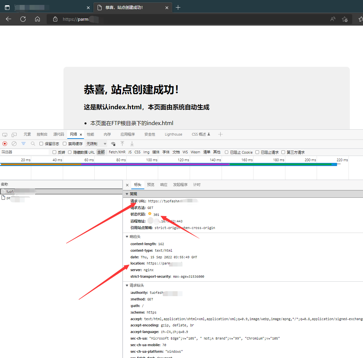The height and width of the screenshot is (358, 363).
Task: Open the 内存 DevTools tab
Action: pos(107,134)
